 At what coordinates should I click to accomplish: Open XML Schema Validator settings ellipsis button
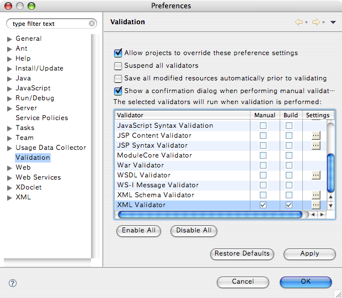click(x=316, y=195)
